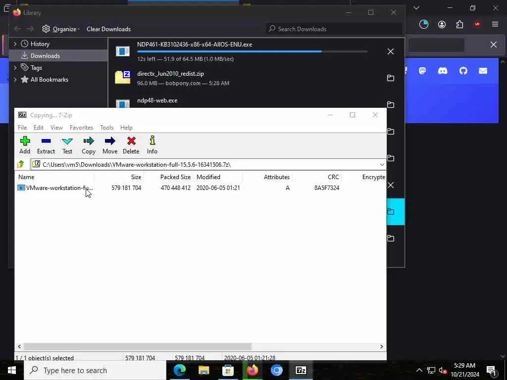This screenshot has width=507, height=380.
Task: Sort by the Attributes column header
Action: [267, 177]
